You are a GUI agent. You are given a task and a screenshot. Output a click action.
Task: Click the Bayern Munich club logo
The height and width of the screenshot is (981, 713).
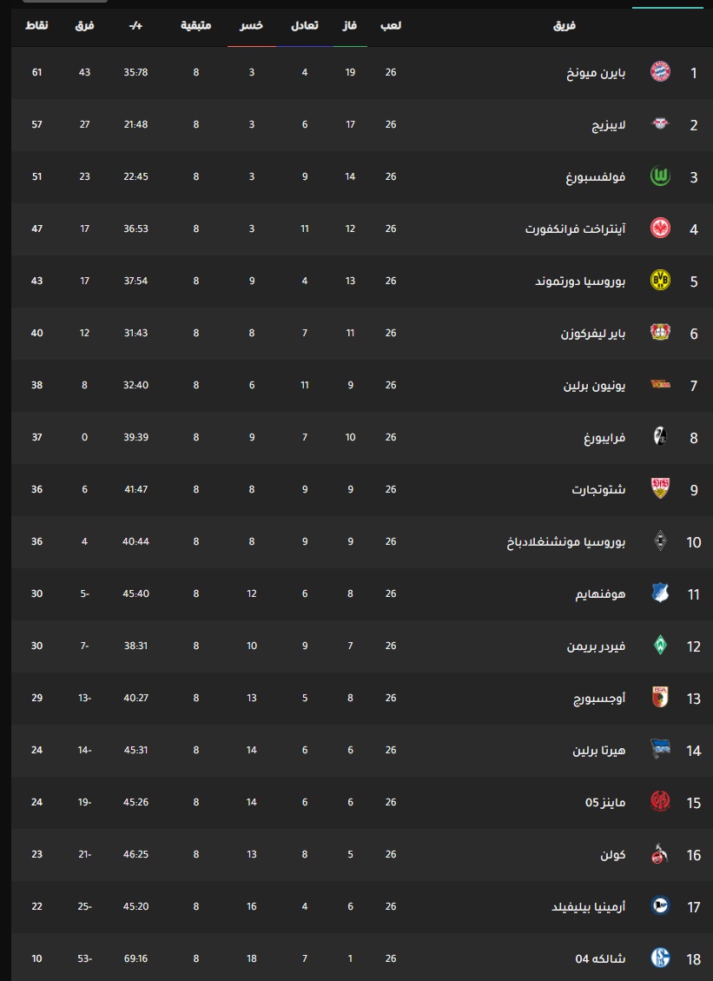[660, 72]
